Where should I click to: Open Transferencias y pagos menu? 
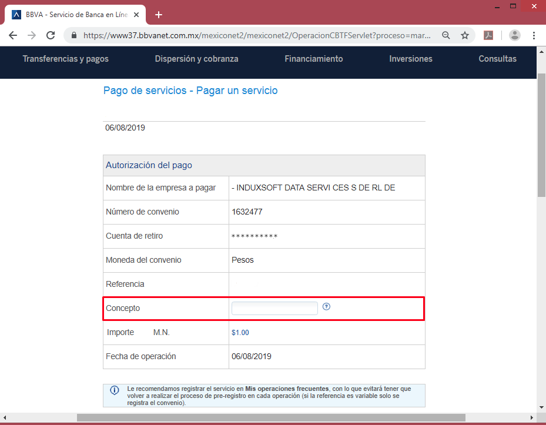pyautogui.click(x=65, y=59)
